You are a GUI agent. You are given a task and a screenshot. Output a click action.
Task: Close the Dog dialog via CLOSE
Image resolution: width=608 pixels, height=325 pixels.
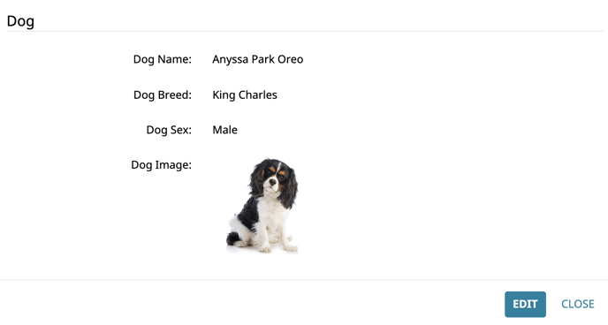coord(577,304)
